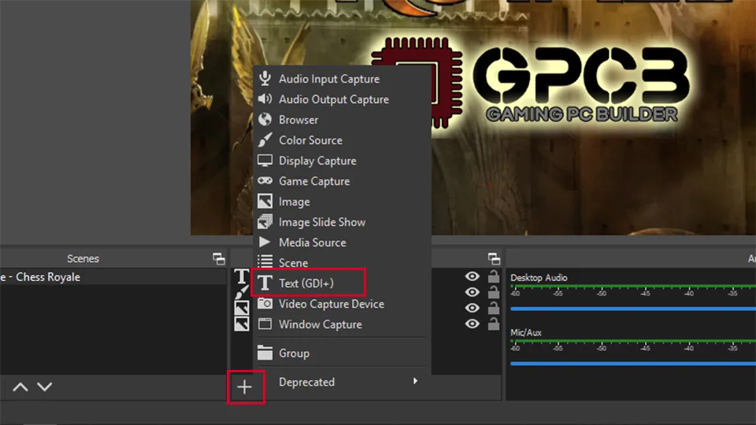The height and width of the screenshot is (425, 756).
Task: Click the picture icon beside Image
Action: tap(265, 201)
